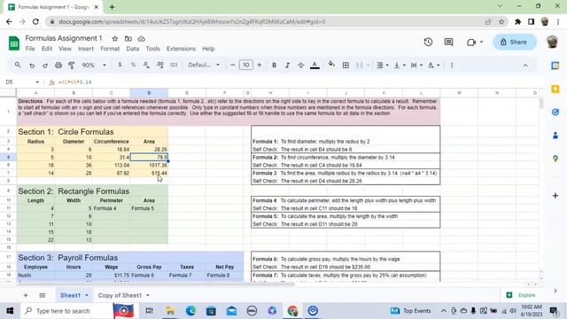The image size is (567, 319).
Task: Open the Help menu
Action: [x=208, y=49]
